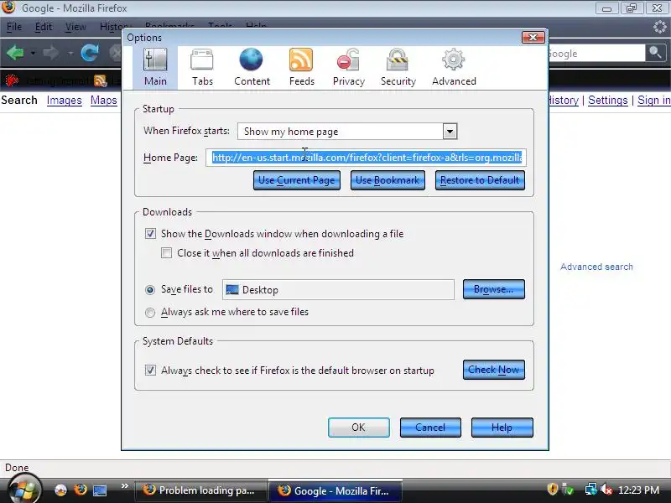
Task: Click the taskbar clock showing 12:23 PM
Action: pos(638,490)
